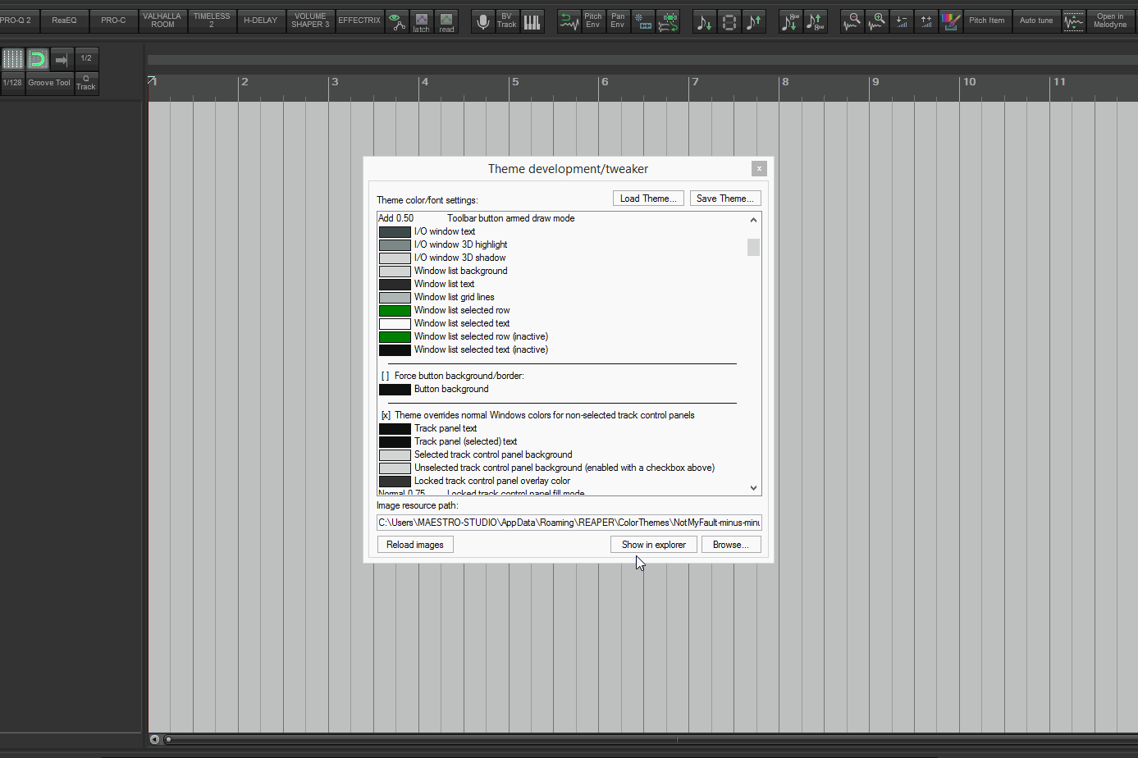Image resolution: width=1138 pixels, height=758 pixels.
Task: Click Save Theme... button
Action: pyautogui.click(x=725, y=199)
